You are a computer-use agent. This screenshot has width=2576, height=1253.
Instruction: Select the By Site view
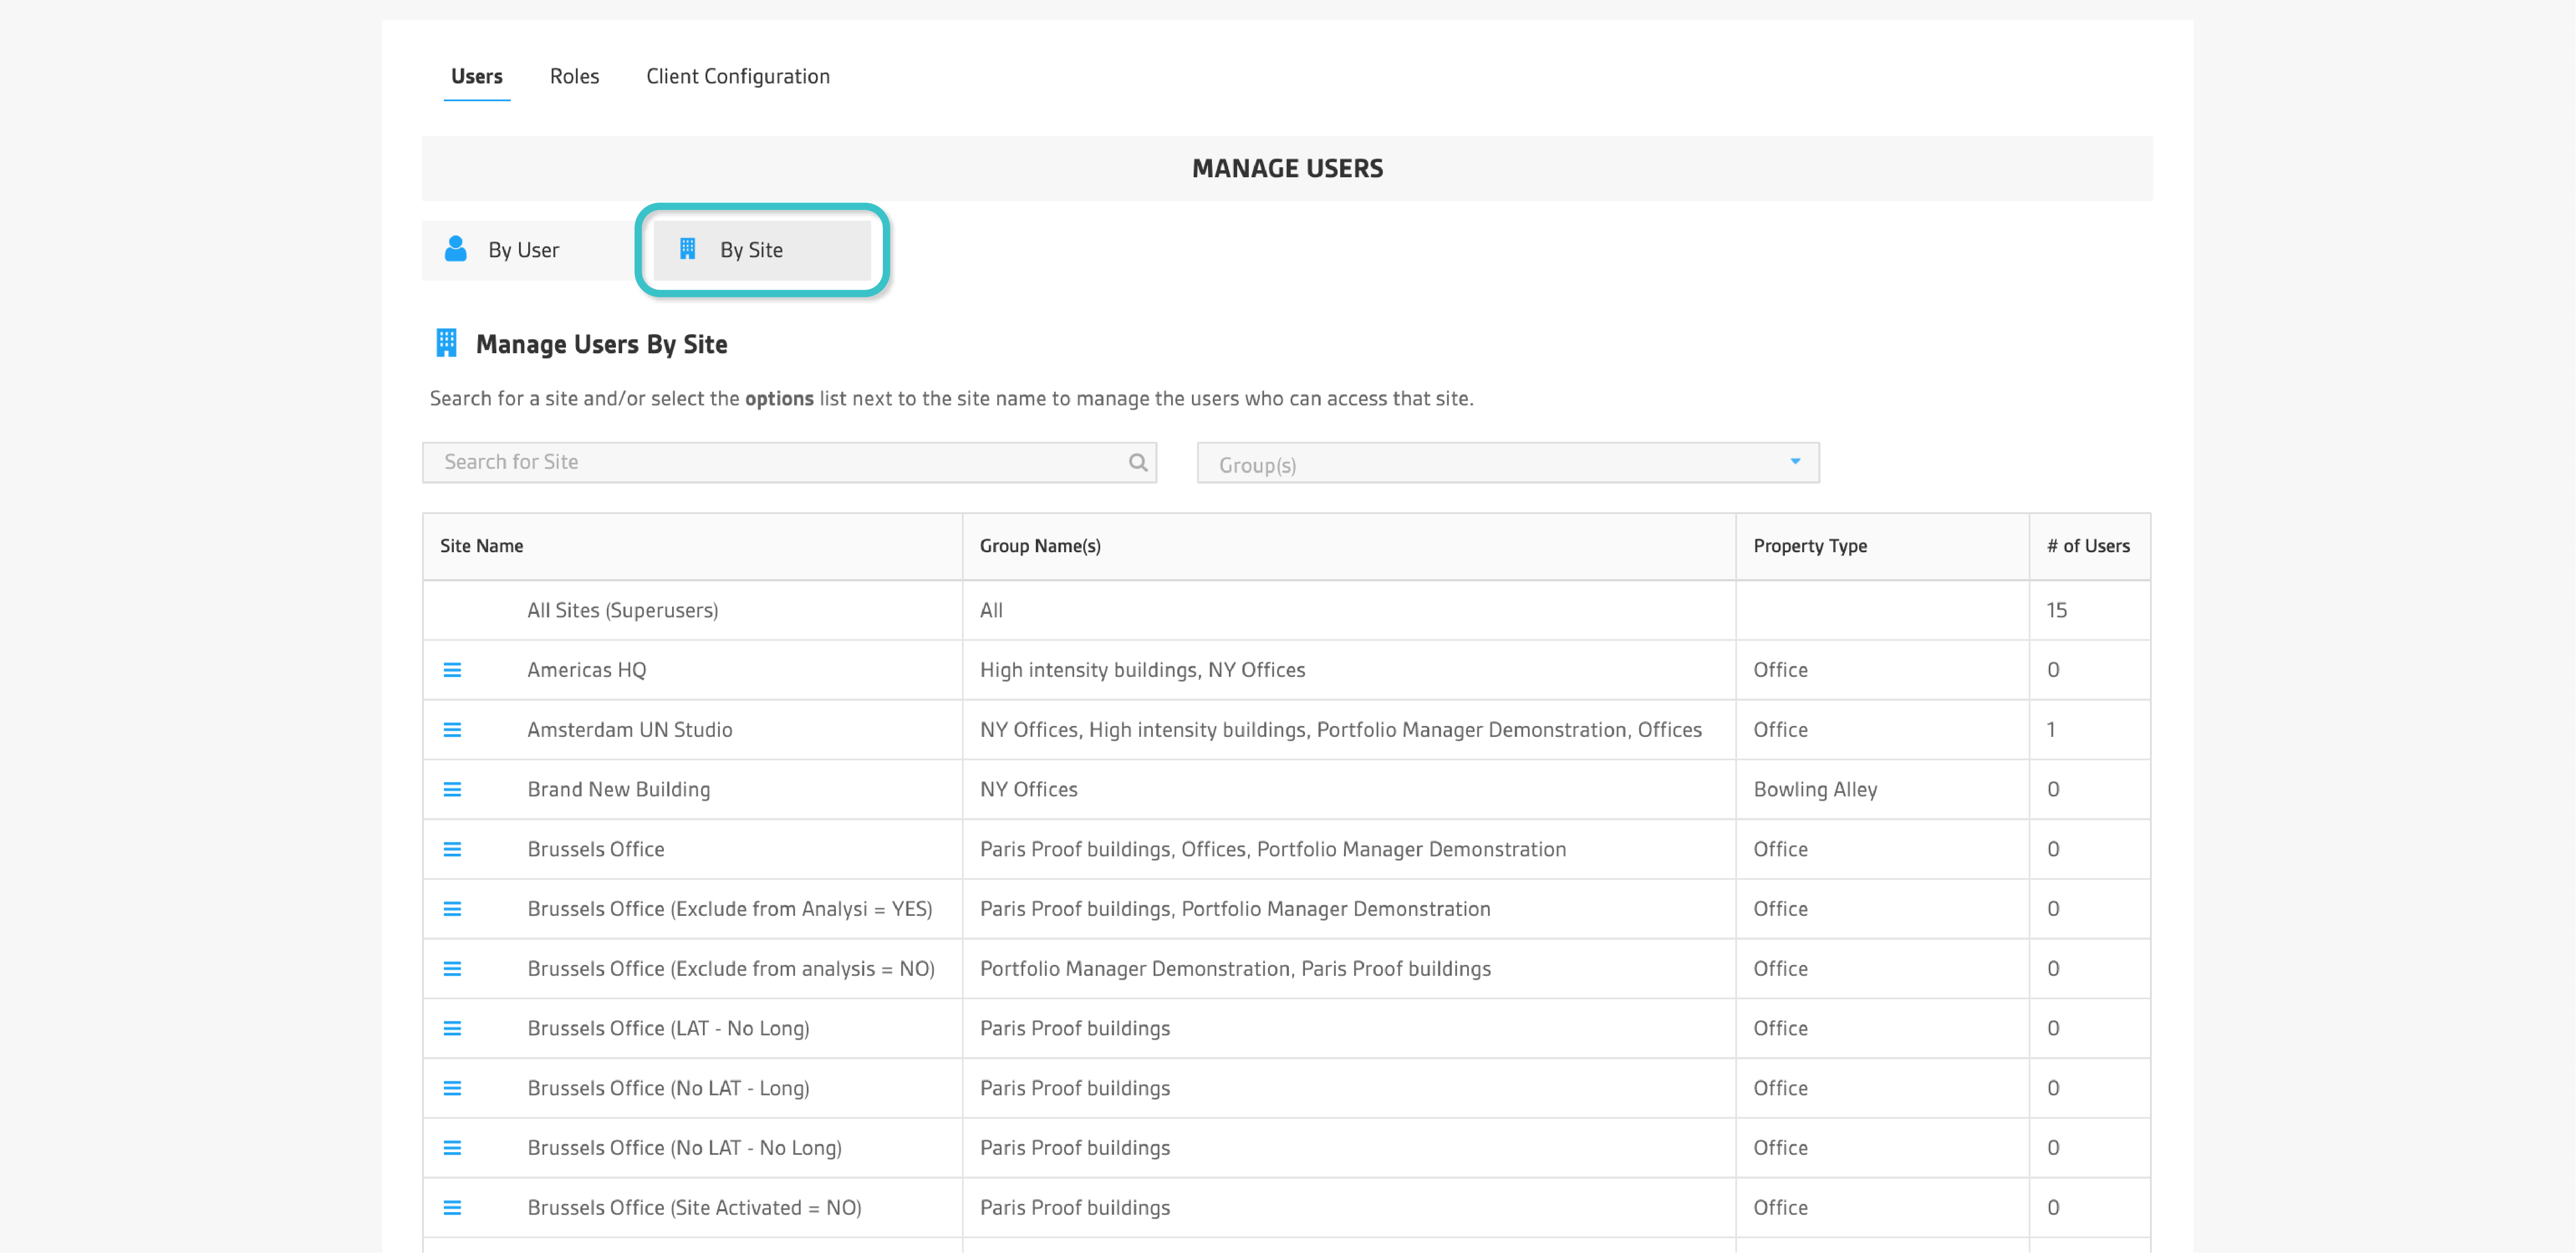pos(762,250)
